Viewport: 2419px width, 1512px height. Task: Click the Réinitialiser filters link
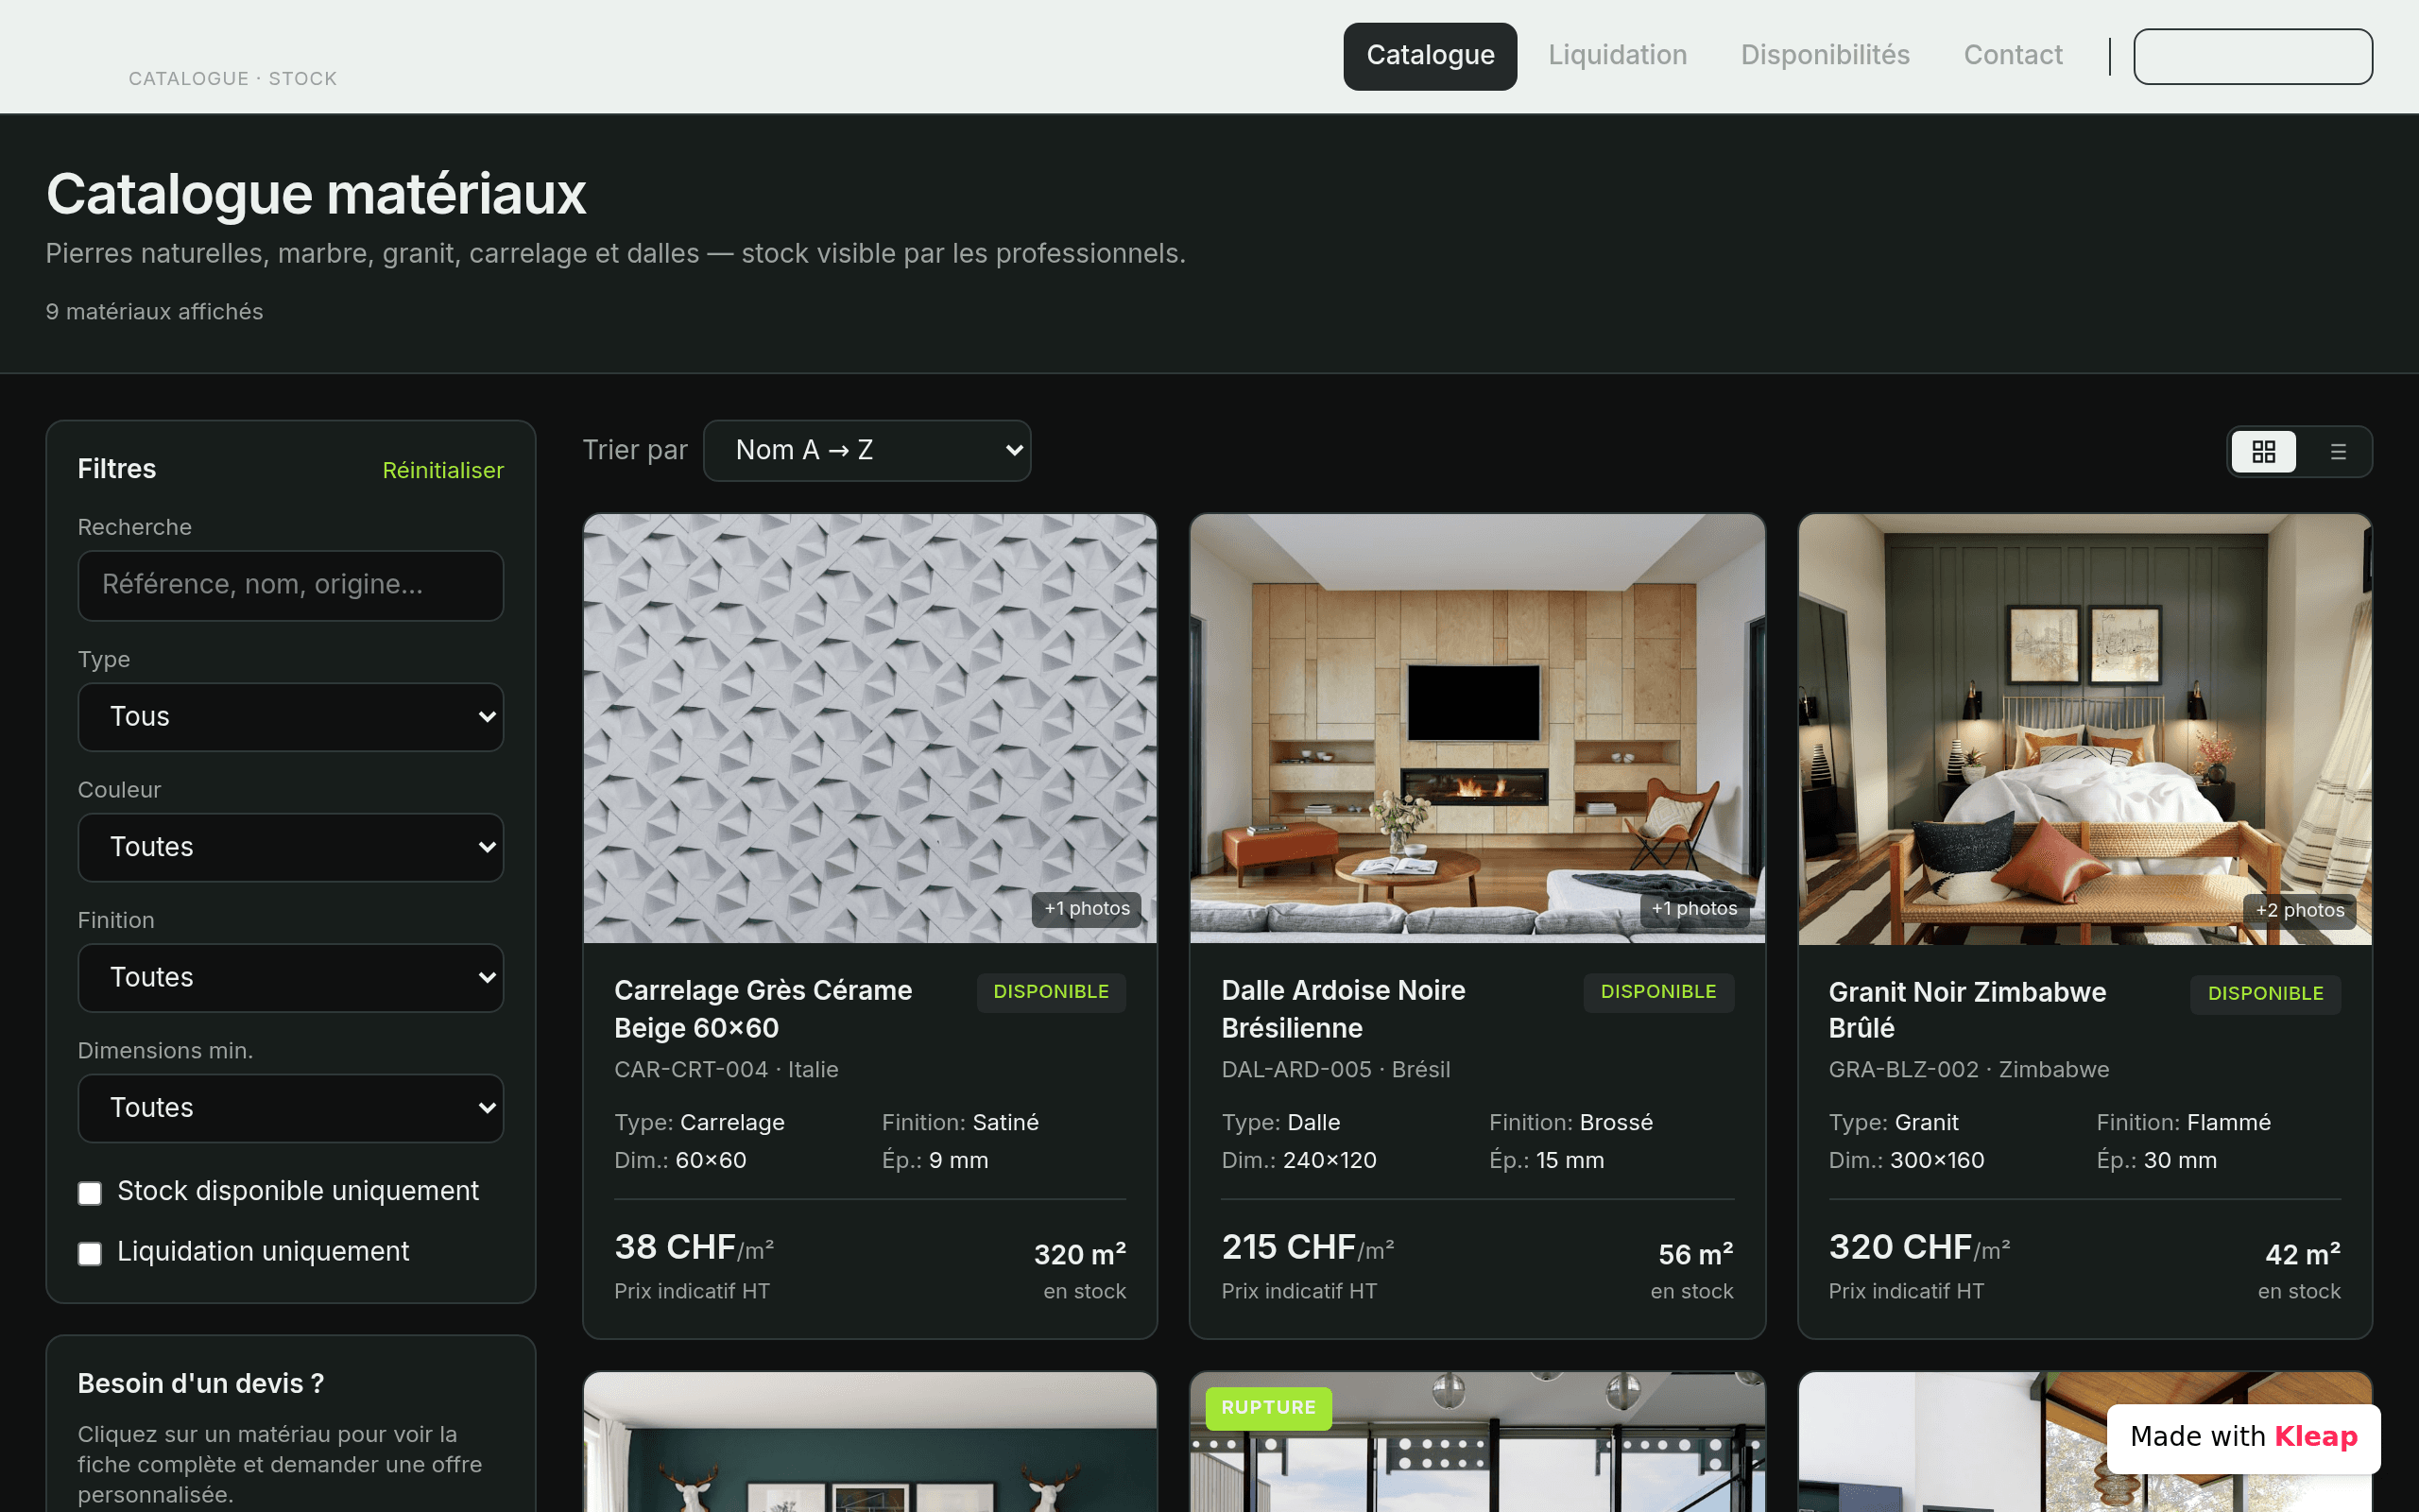pyautogui.click(x=443, y=471)
